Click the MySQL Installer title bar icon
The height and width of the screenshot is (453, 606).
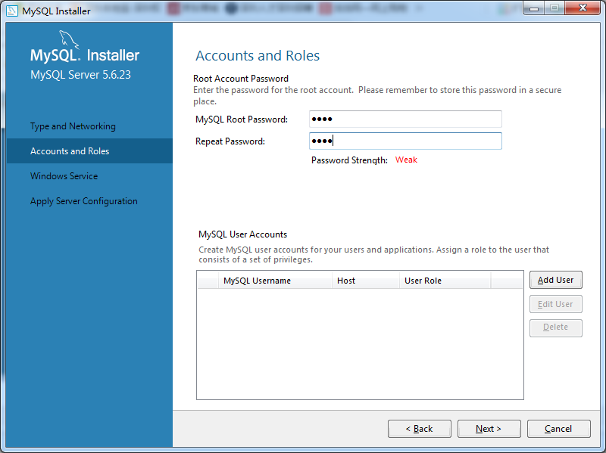pos(12,11)
